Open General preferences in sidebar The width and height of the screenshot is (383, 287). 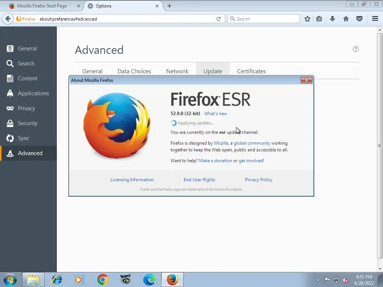point(28,49)
